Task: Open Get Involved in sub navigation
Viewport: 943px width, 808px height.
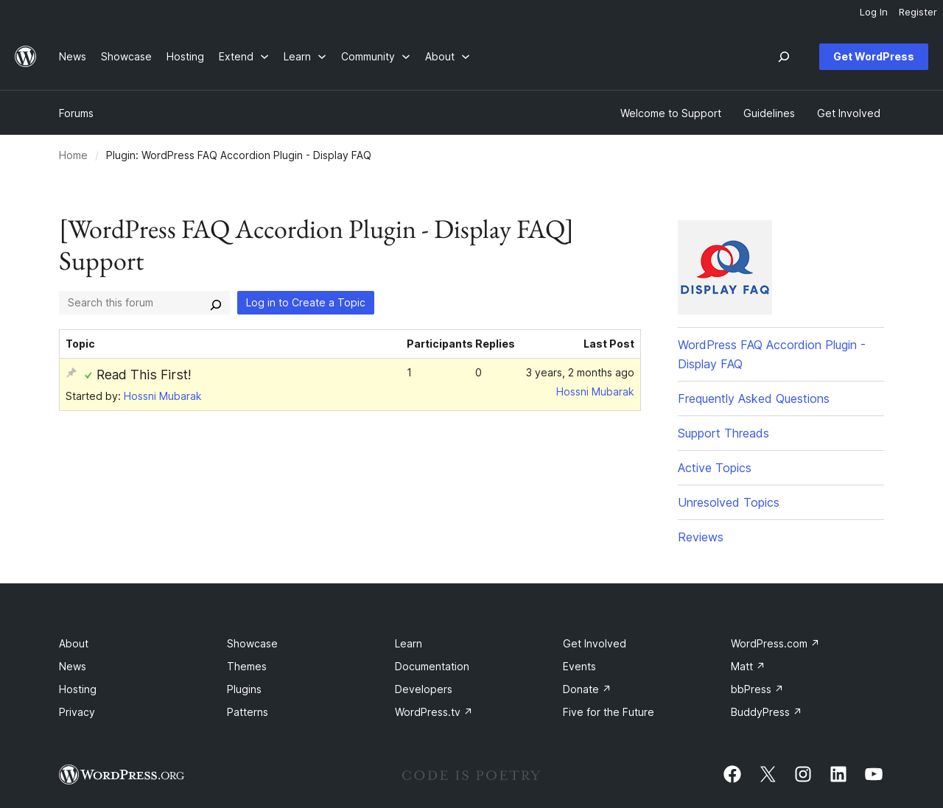Action: point(849,113)
